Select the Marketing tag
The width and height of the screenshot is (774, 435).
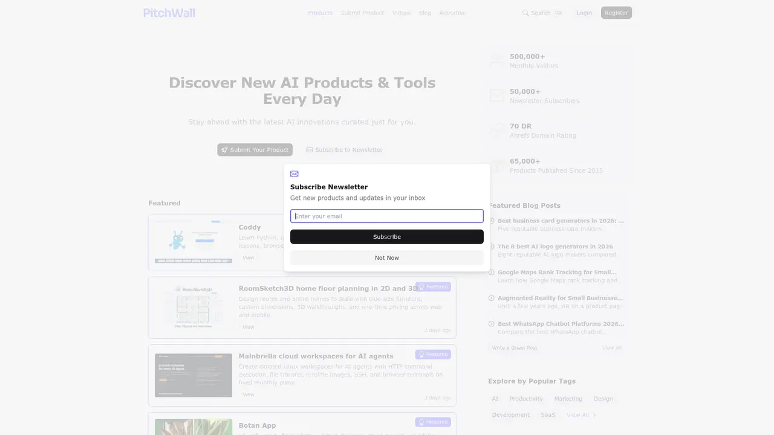click(568, 399)
